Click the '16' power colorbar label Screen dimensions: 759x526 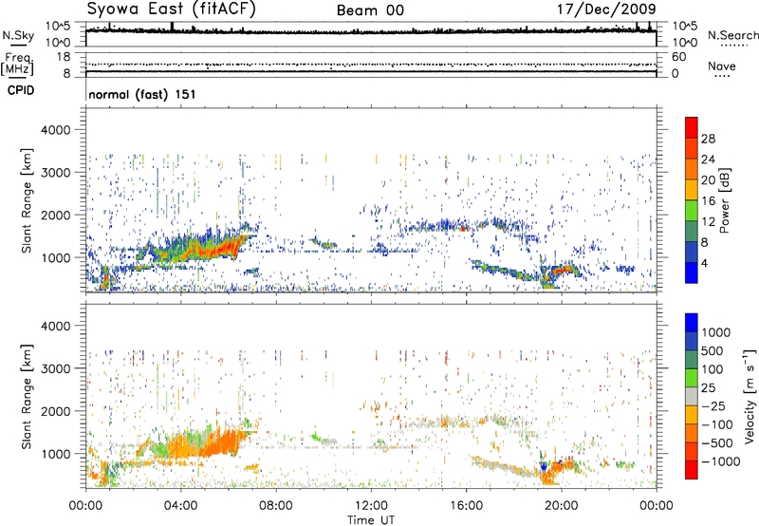point(708,201)
